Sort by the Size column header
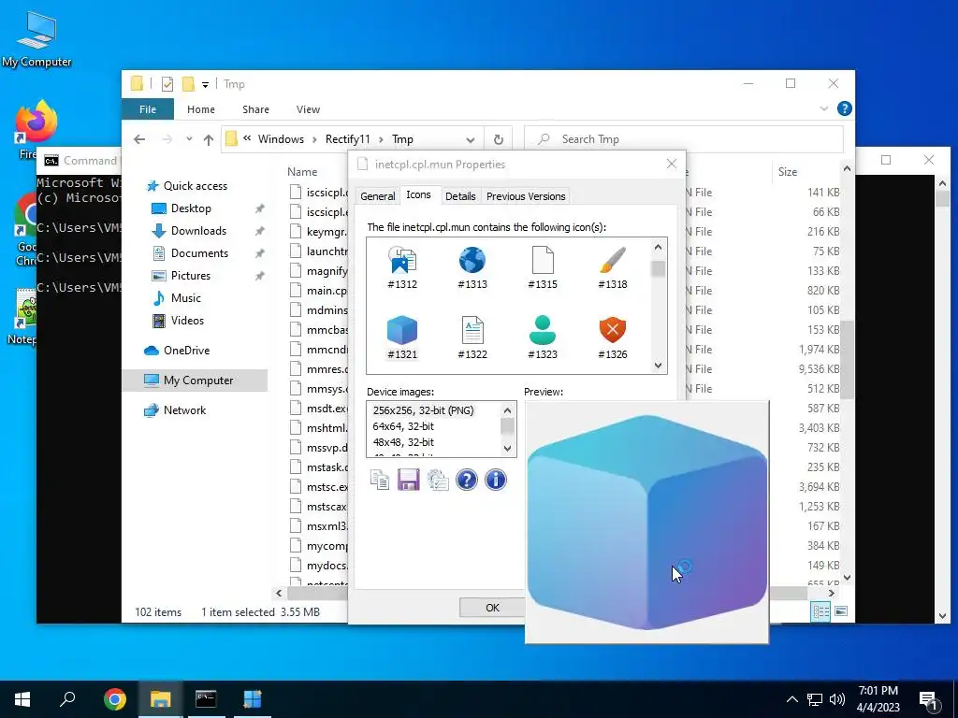The width and height of the screenshot is (958, 718). [788, 172]
